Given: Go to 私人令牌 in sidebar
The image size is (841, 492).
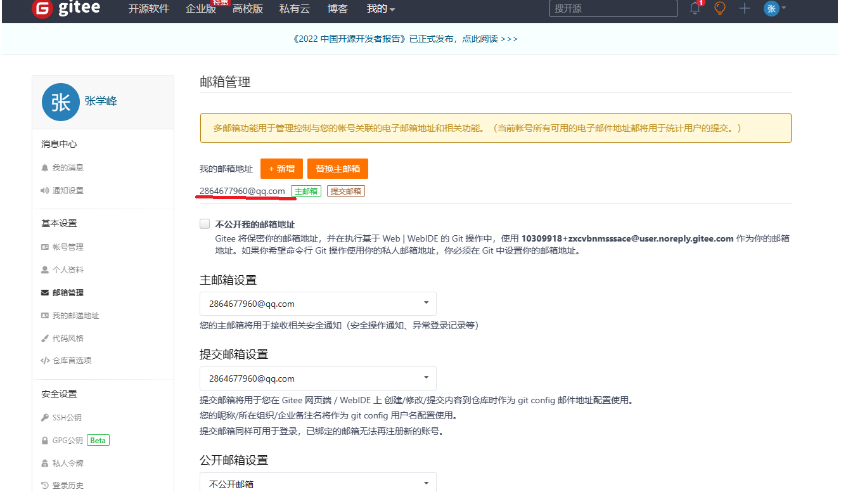Looking at the screenshot, I should click(x=68, y=463).
